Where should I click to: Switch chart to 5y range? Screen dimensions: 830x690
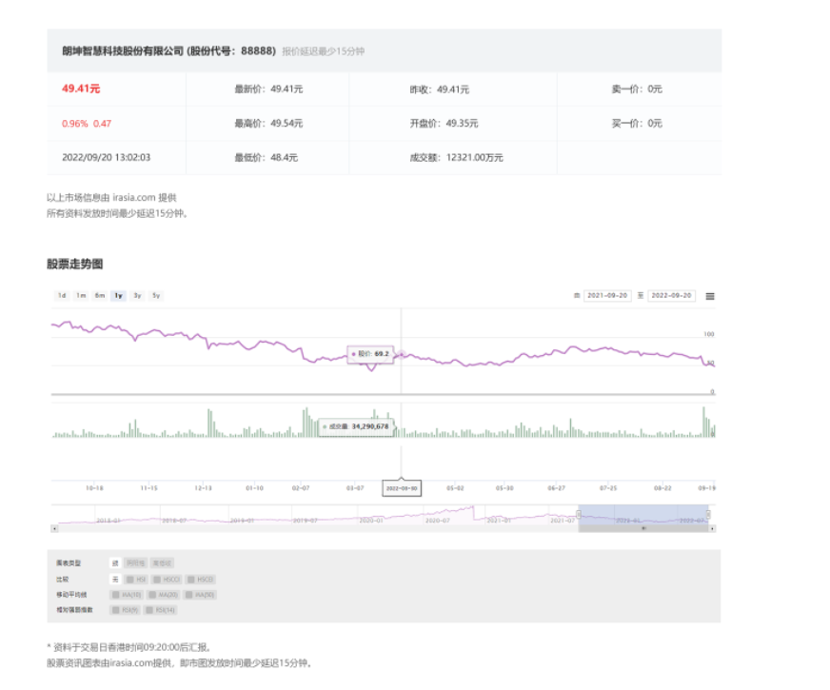pyautogui.click(x=156, y=295)
